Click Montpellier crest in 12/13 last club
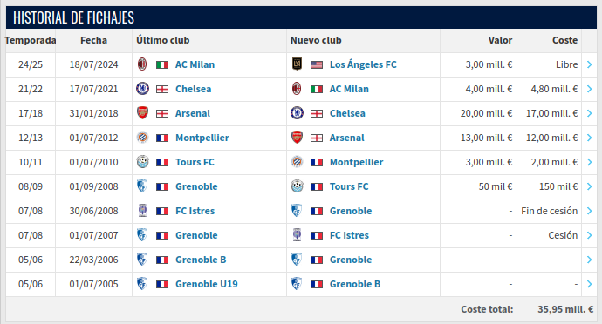 click(142, 138)
